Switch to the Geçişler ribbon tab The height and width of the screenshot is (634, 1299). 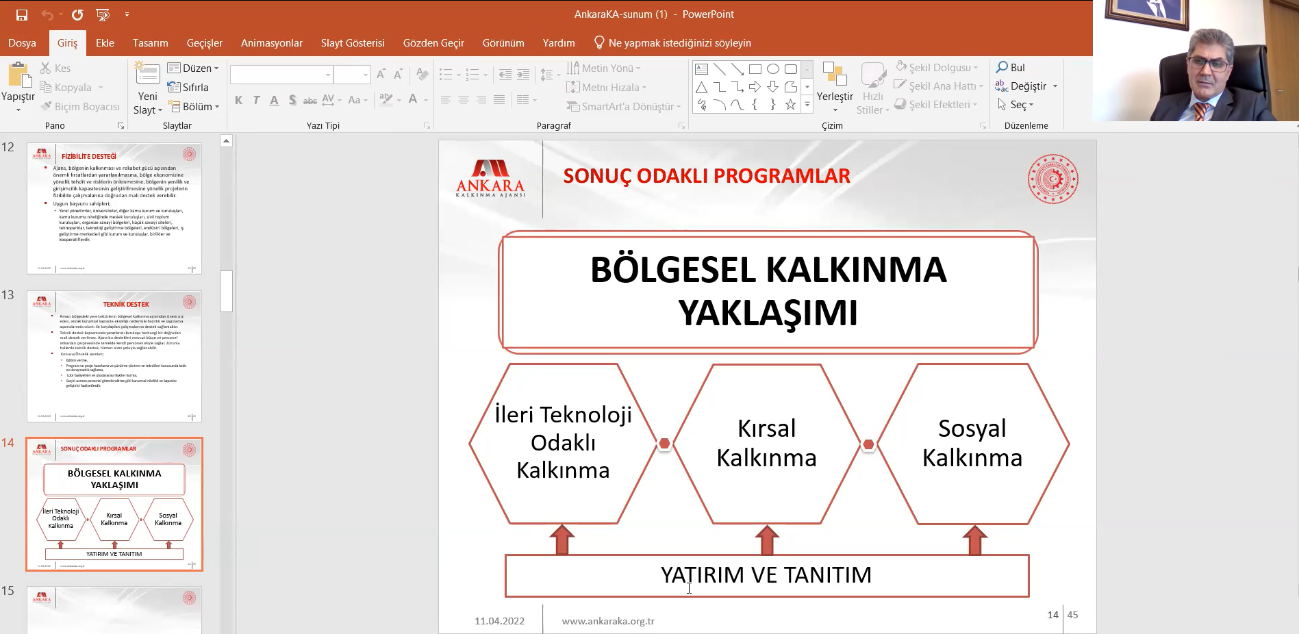tap(205, 43)
